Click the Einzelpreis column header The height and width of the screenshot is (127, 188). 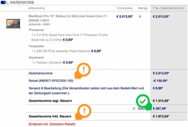click(x=125, y=8)
